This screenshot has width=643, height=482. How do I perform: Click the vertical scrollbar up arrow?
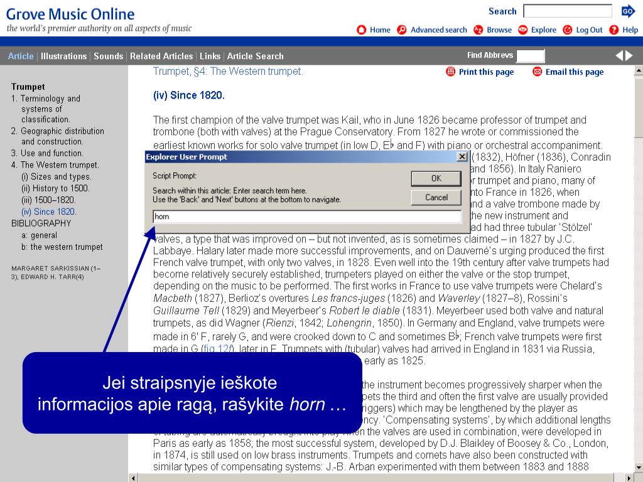[x=639, y=70]
